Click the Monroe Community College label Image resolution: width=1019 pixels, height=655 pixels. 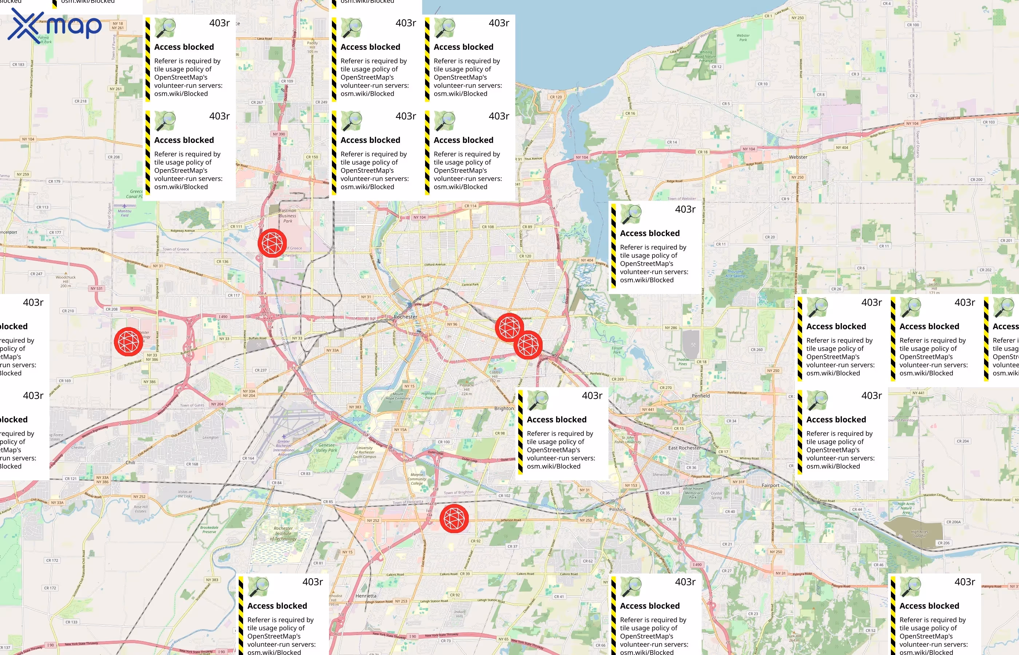[417, 479]
